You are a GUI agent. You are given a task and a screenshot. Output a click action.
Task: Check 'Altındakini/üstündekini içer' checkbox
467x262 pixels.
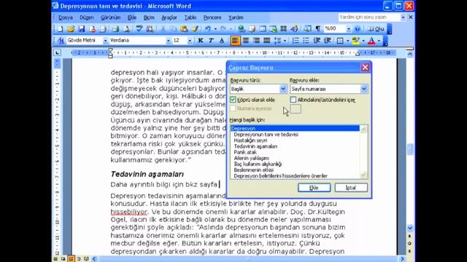pos(293,100)
